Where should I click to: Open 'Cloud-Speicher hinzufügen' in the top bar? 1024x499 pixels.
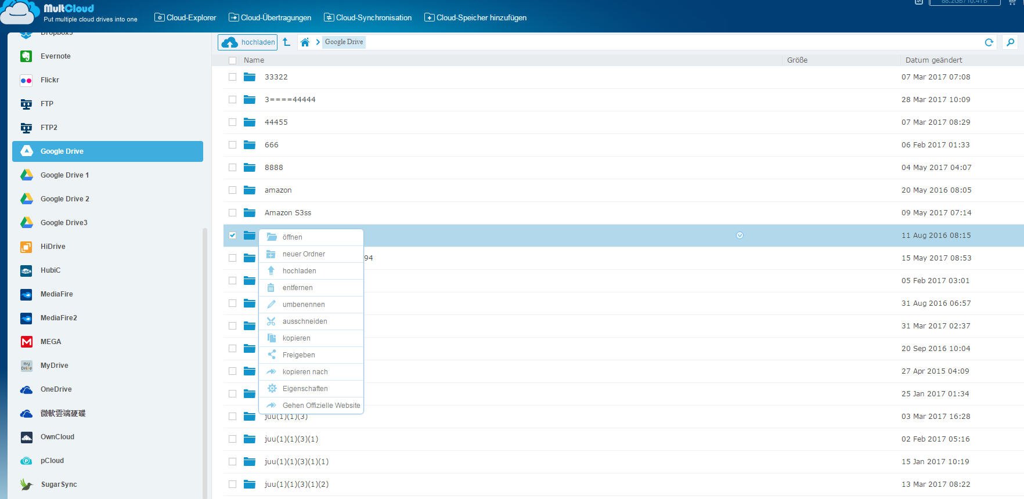(x=475, y=18)
